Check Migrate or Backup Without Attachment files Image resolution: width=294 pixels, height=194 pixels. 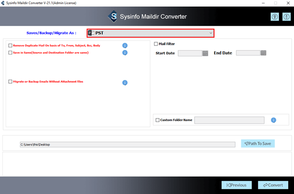tap(10, 81)
